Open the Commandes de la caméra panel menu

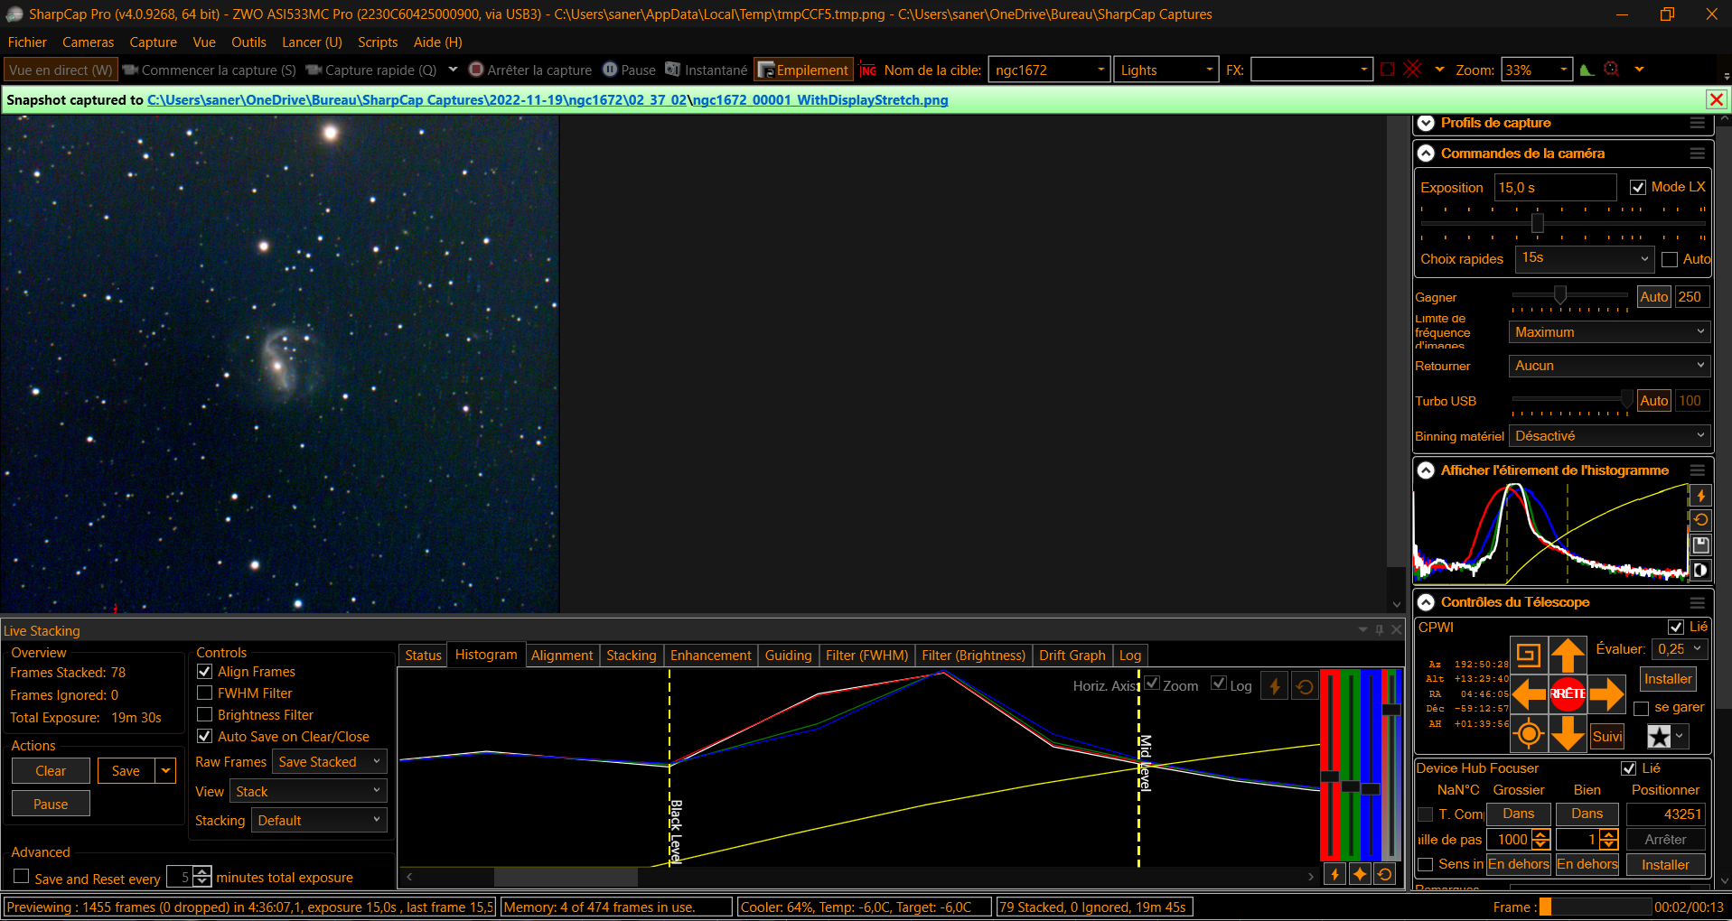click(1698, 153)
